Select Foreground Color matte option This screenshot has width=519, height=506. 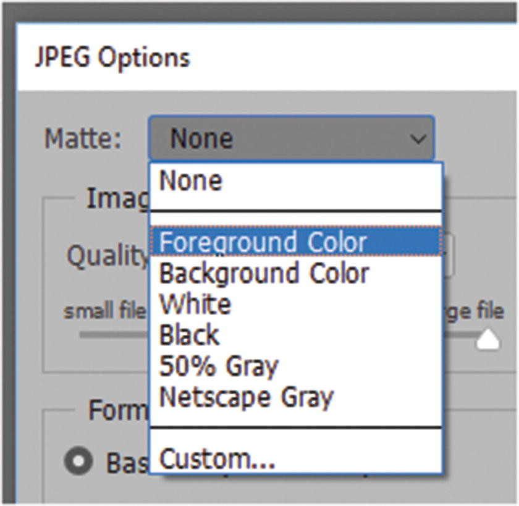[264, 242]
